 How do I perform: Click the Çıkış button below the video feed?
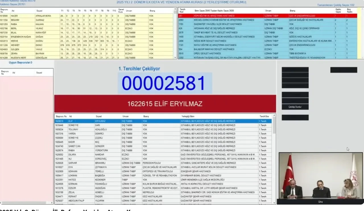click(x=320, y=201)
